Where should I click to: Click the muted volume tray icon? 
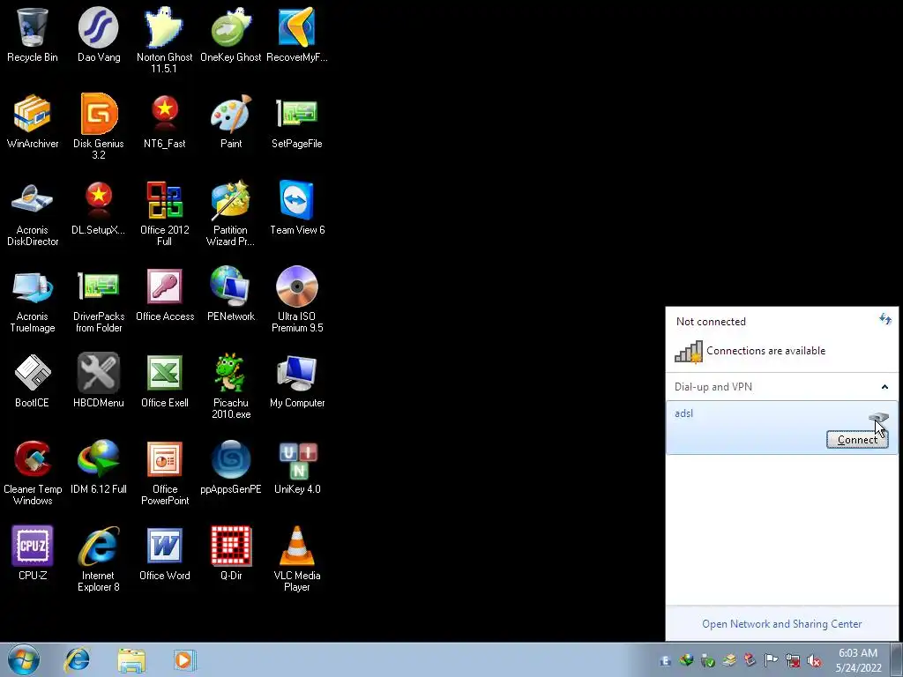click(x=814, y=661)
